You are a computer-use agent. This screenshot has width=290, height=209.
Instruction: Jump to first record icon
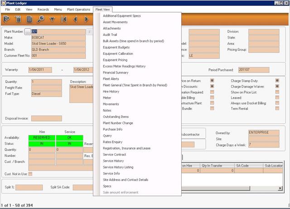64,19
